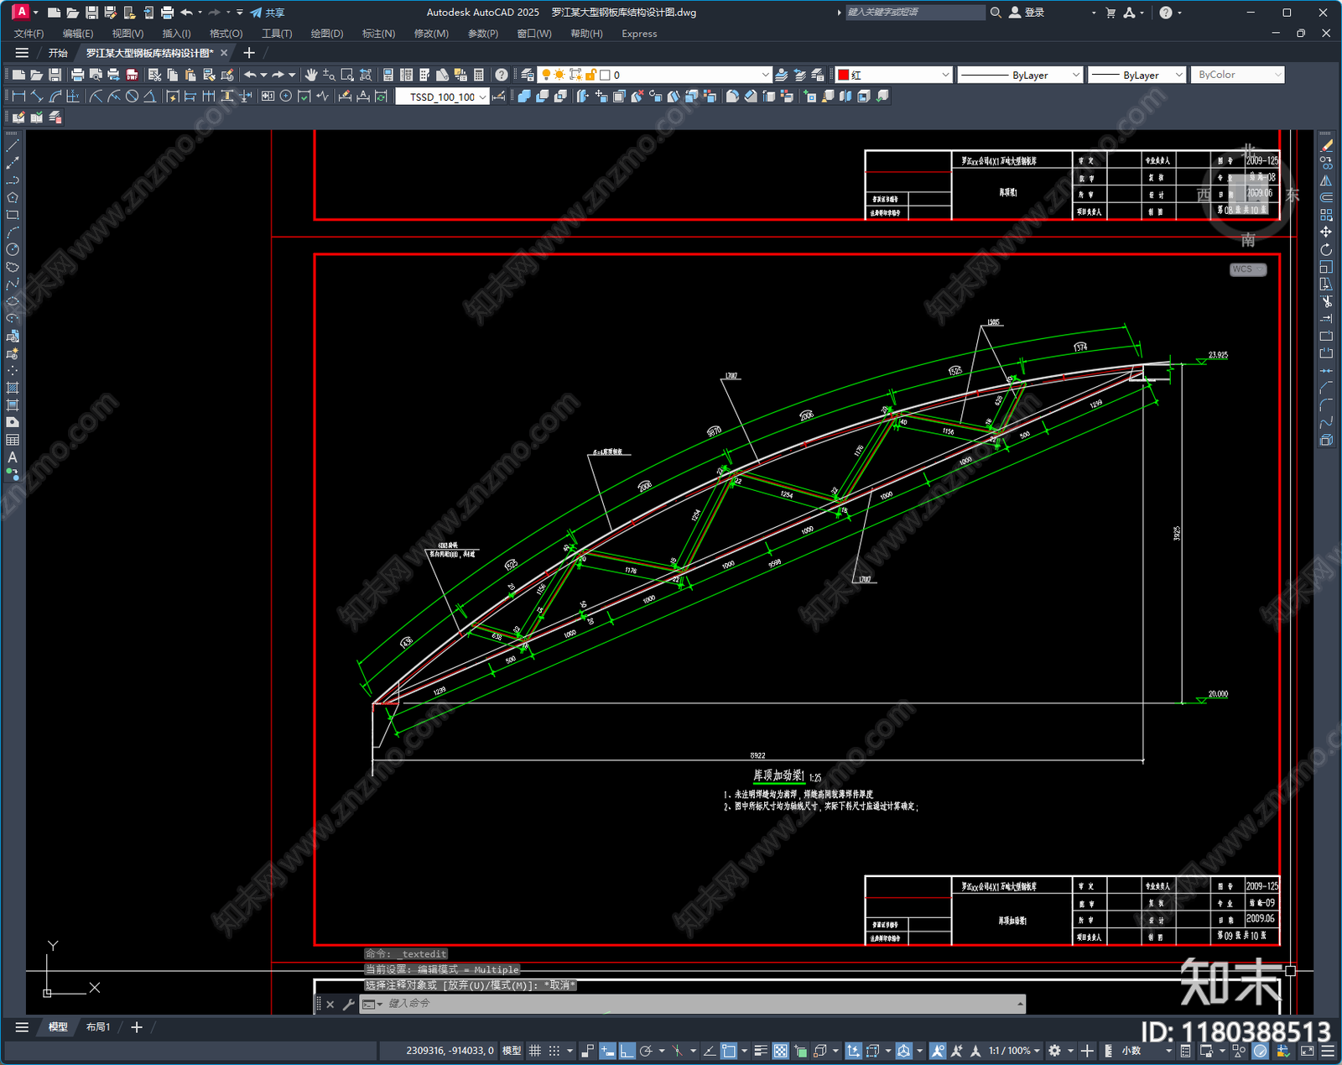1342x1065 pixels.
Task: Click the 登录 sign-in button
Action: (x=1027, y=13)
